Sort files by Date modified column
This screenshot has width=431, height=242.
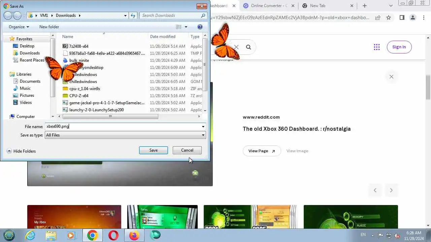(163, 37)
